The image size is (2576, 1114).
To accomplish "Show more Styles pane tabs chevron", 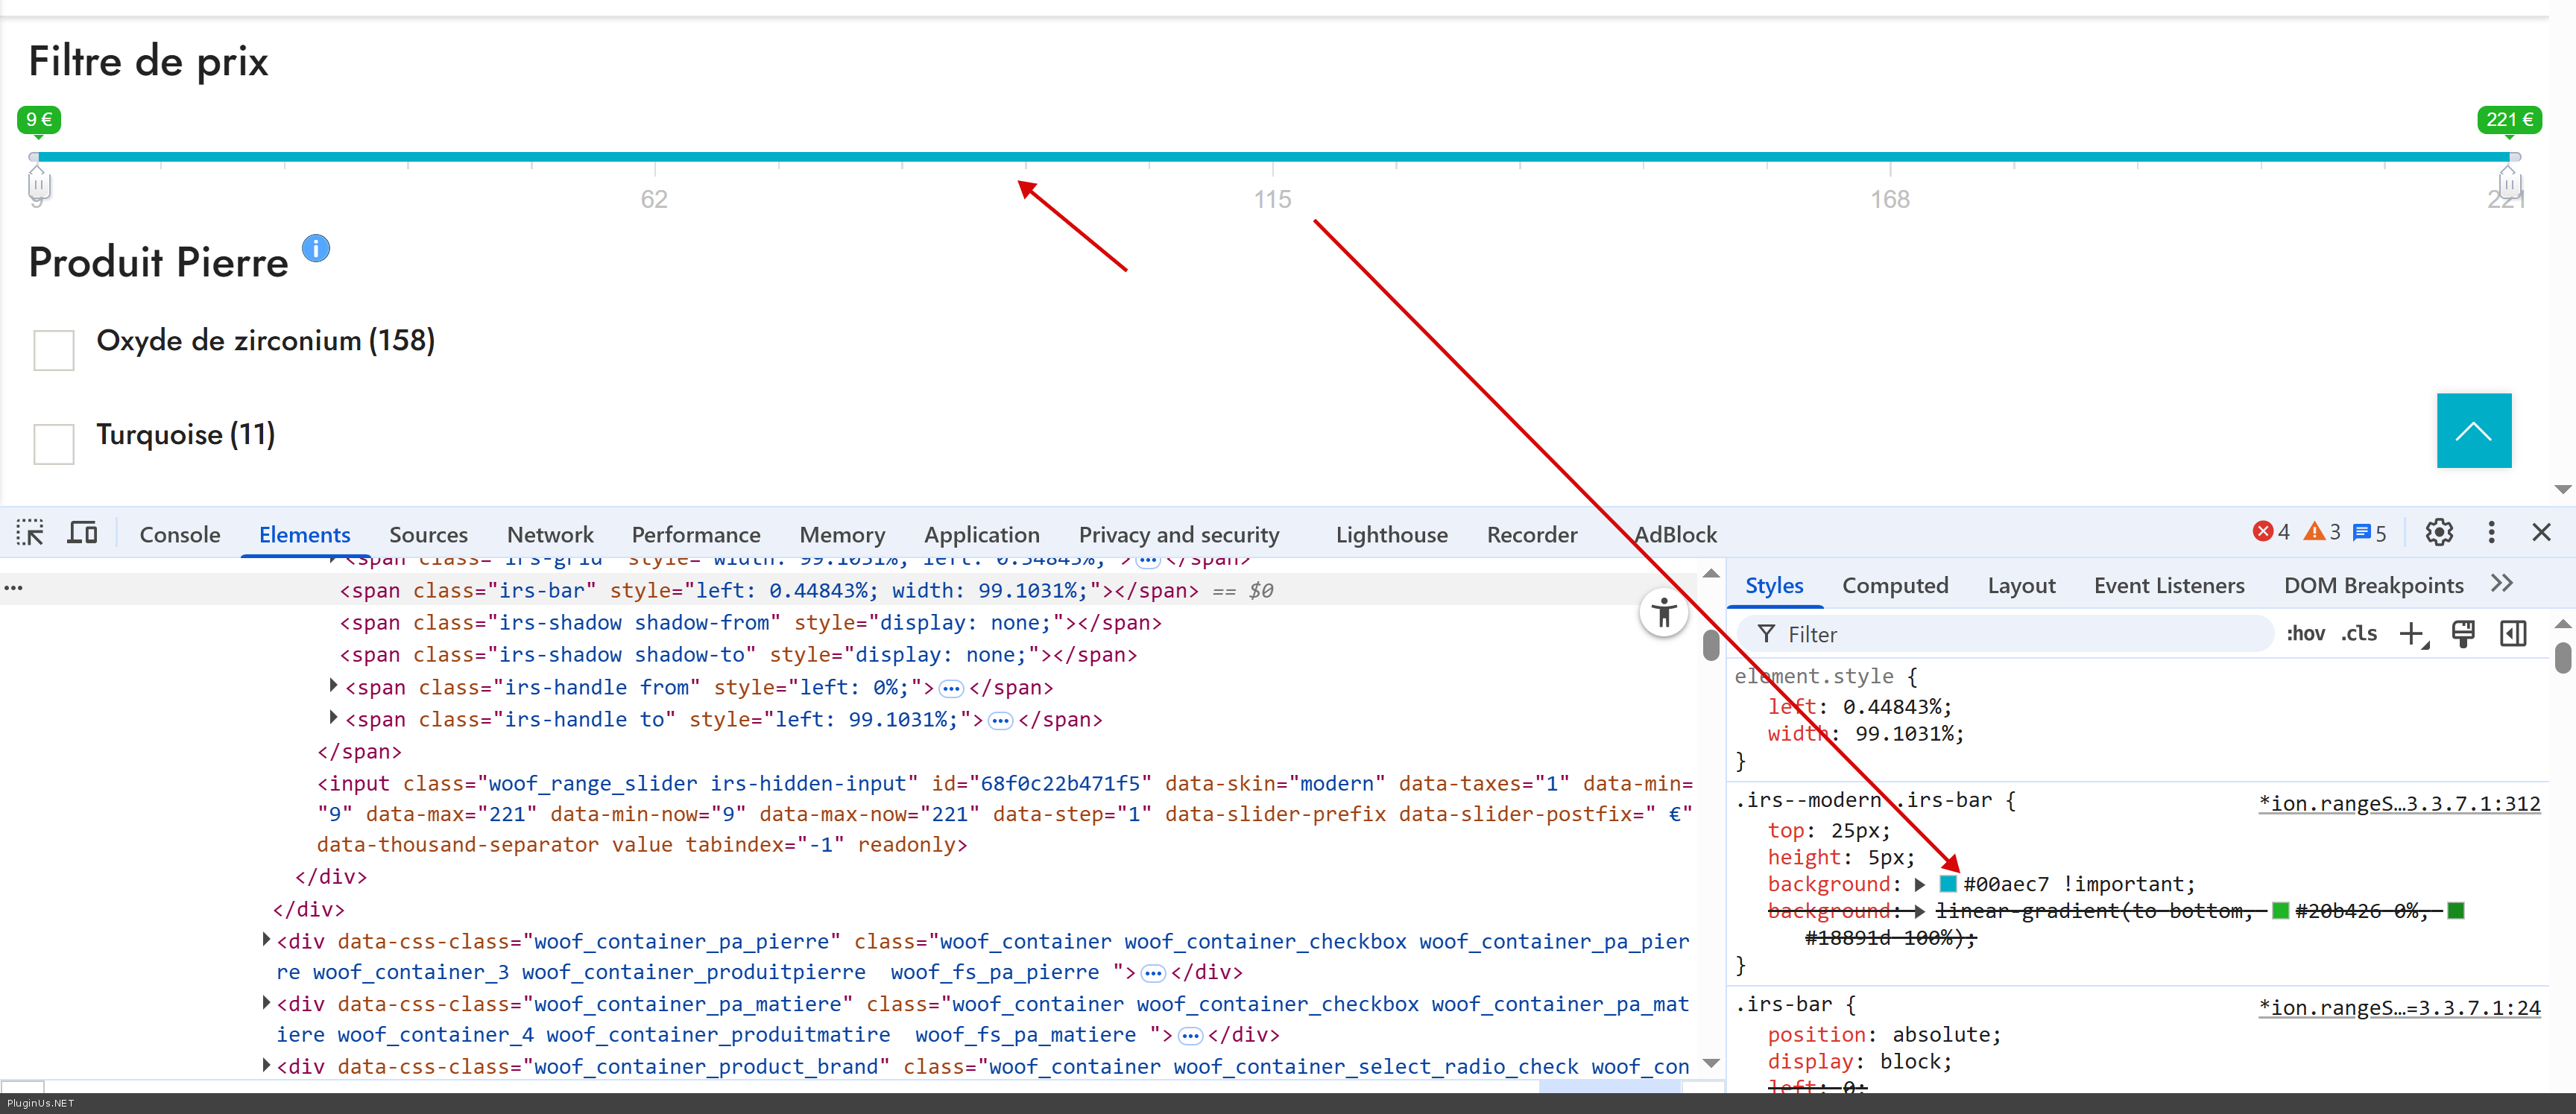I will [2501, 584].
